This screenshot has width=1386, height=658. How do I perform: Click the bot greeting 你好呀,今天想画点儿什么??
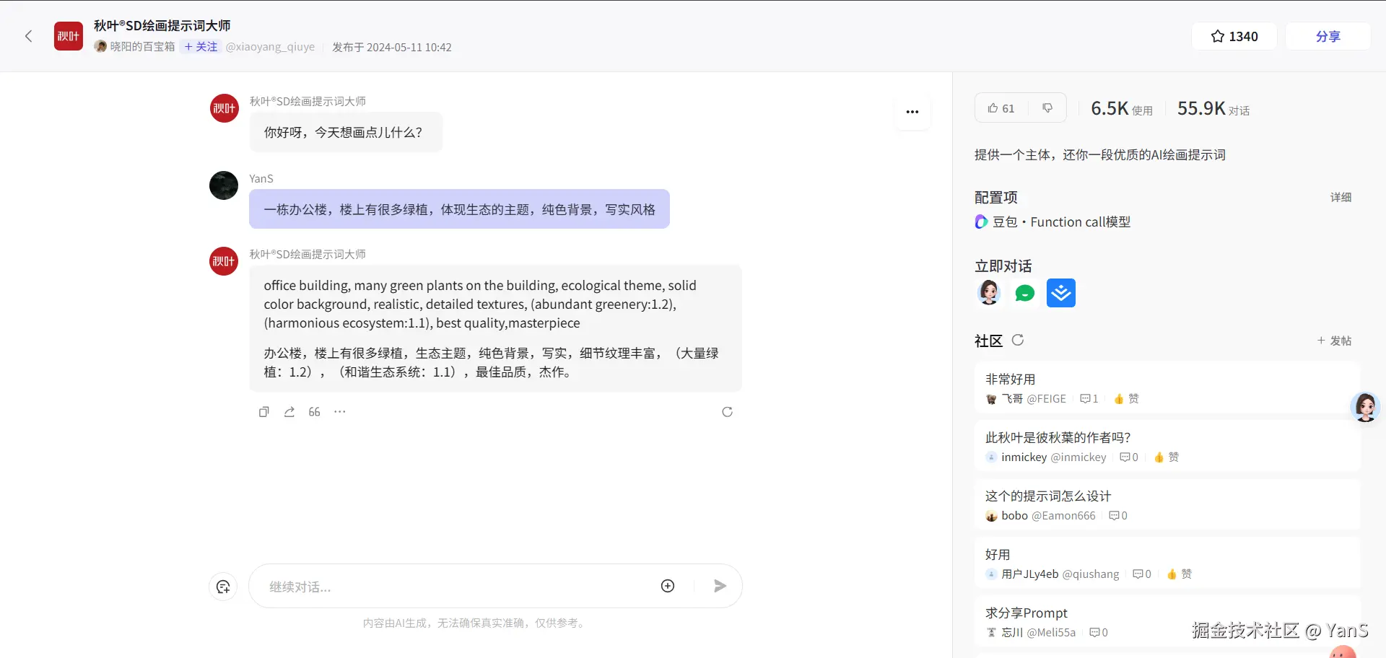346,132
